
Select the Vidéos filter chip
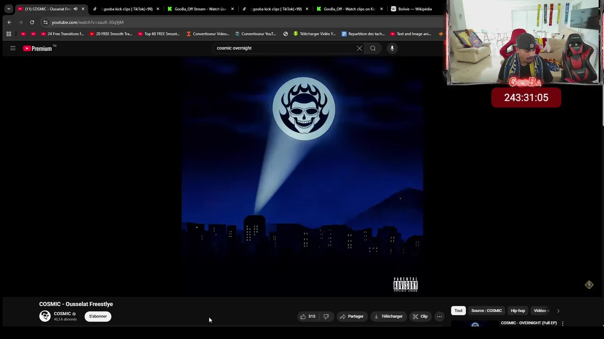point(541,311)
